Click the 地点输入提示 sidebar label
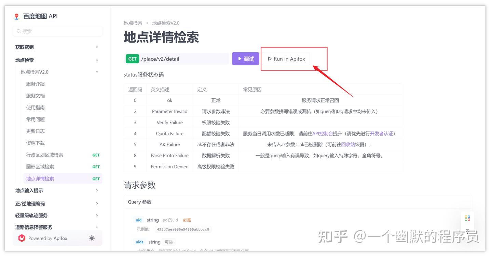 click(x=29, y=190)
